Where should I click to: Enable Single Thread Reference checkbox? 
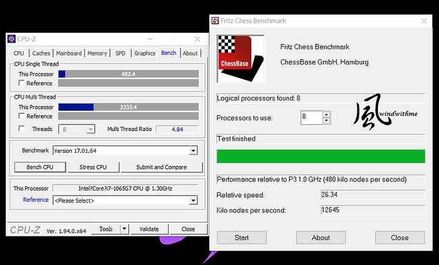coord(21,83)
